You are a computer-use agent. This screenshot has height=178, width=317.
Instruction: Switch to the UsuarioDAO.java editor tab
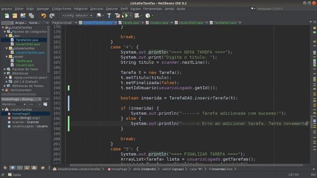[191, 23]
